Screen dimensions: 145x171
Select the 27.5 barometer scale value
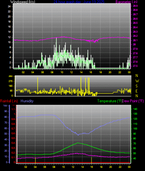click(x=135, y=66)
